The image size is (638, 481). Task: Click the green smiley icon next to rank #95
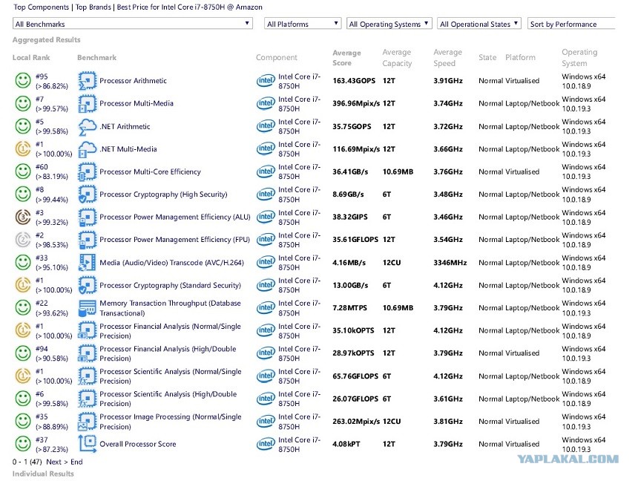pyautogui.click(x=23, y=81)
